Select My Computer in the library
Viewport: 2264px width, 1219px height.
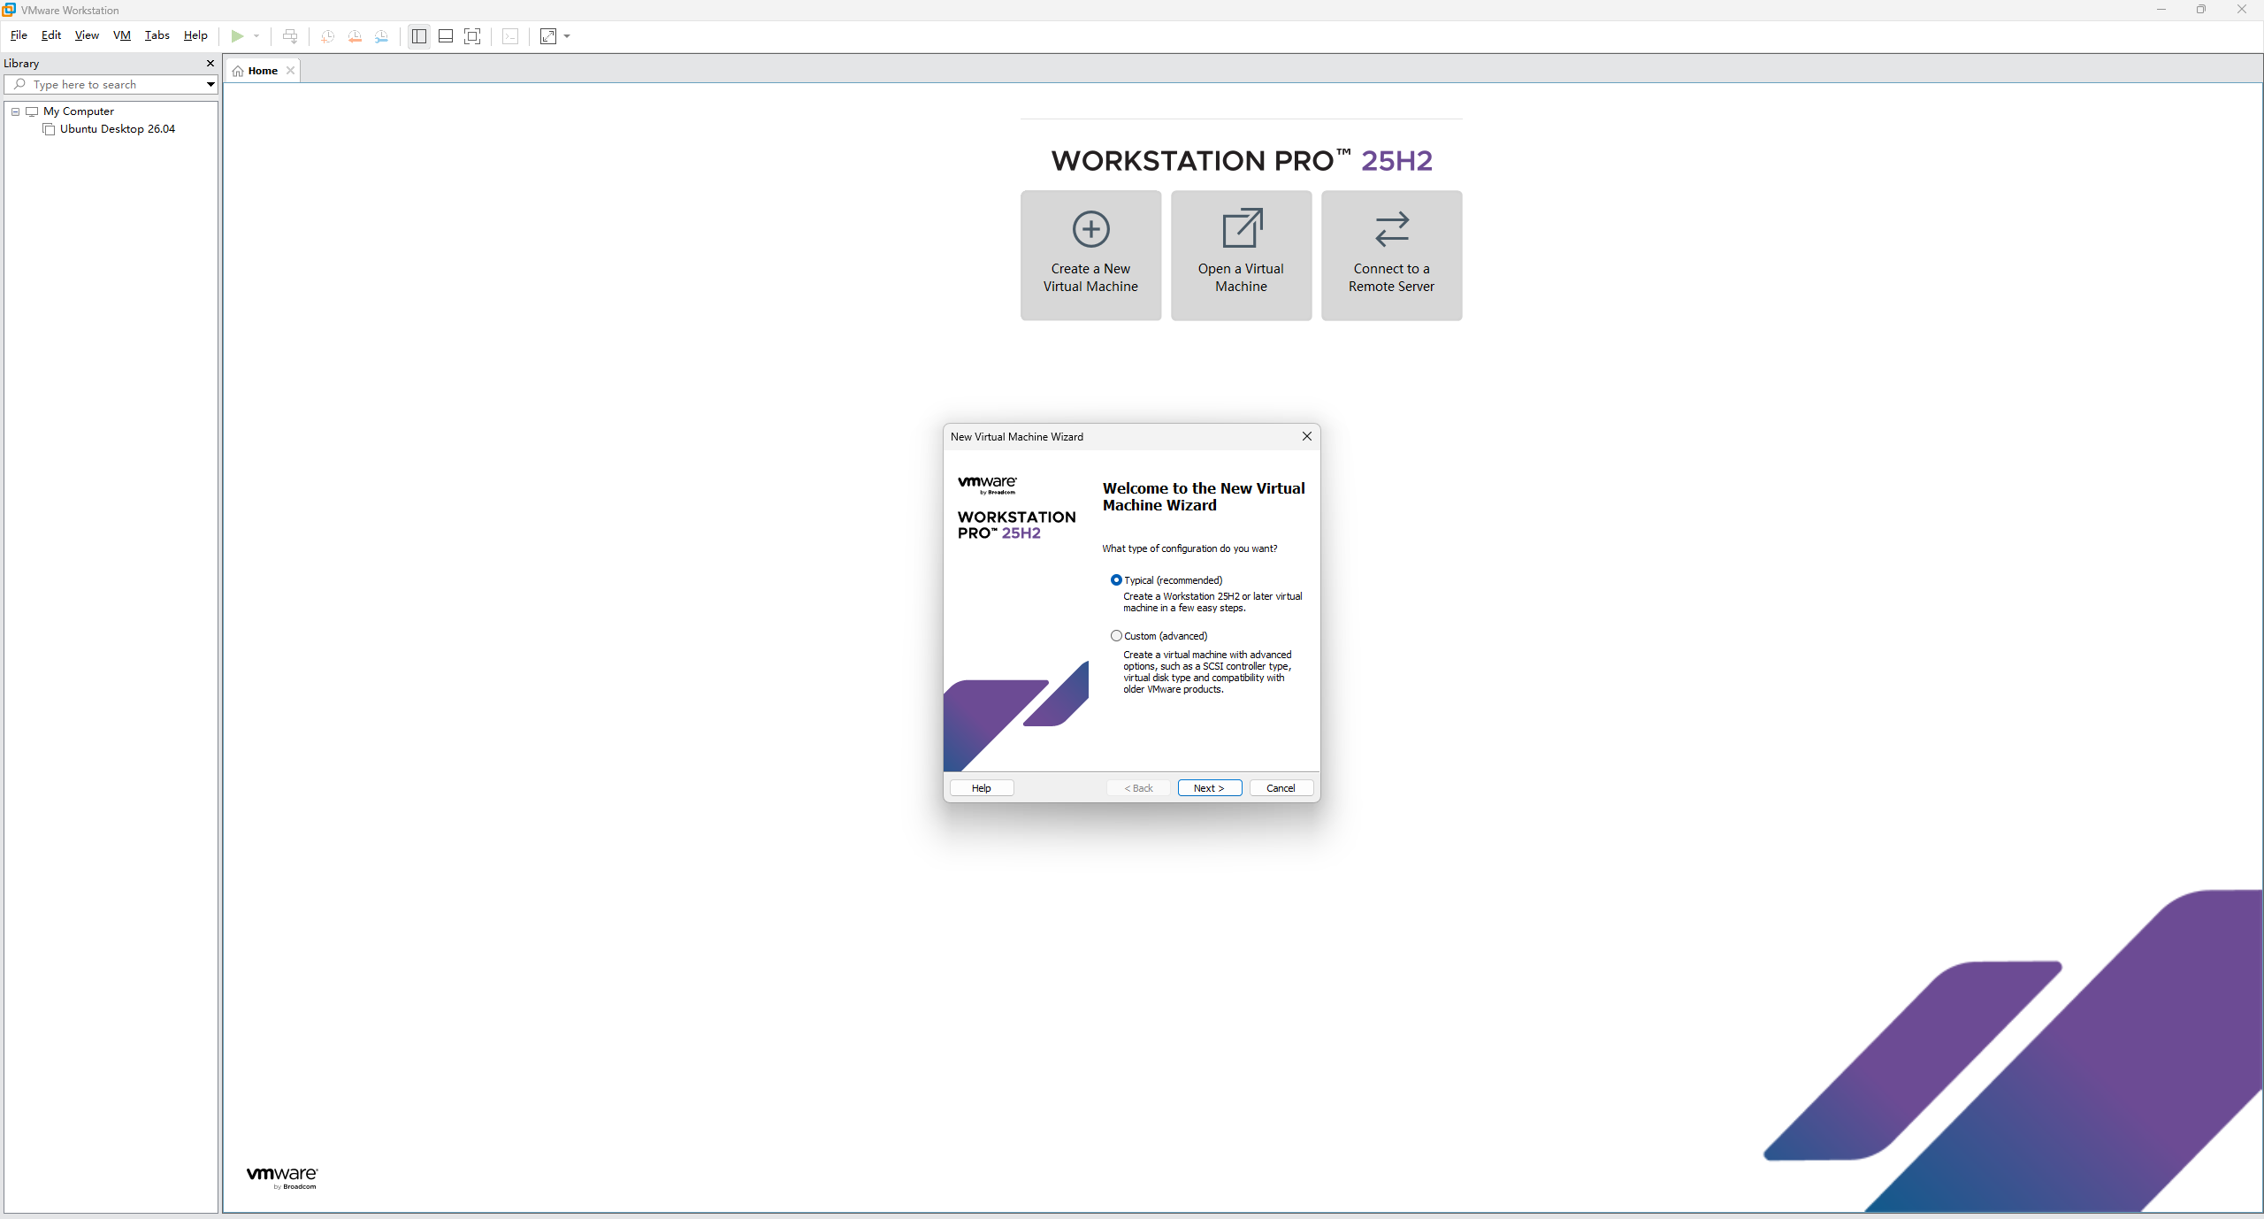click(79, 111)
